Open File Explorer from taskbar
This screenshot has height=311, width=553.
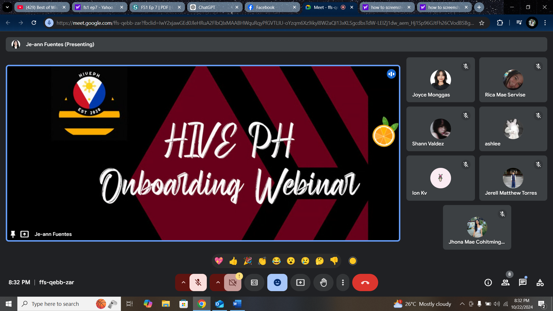click(x=166, y=304)
